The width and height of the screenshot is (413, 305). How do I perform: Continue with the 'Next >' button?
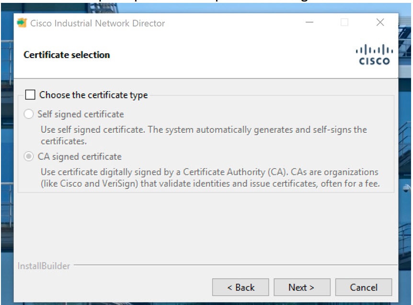click(x=302, y=287)
